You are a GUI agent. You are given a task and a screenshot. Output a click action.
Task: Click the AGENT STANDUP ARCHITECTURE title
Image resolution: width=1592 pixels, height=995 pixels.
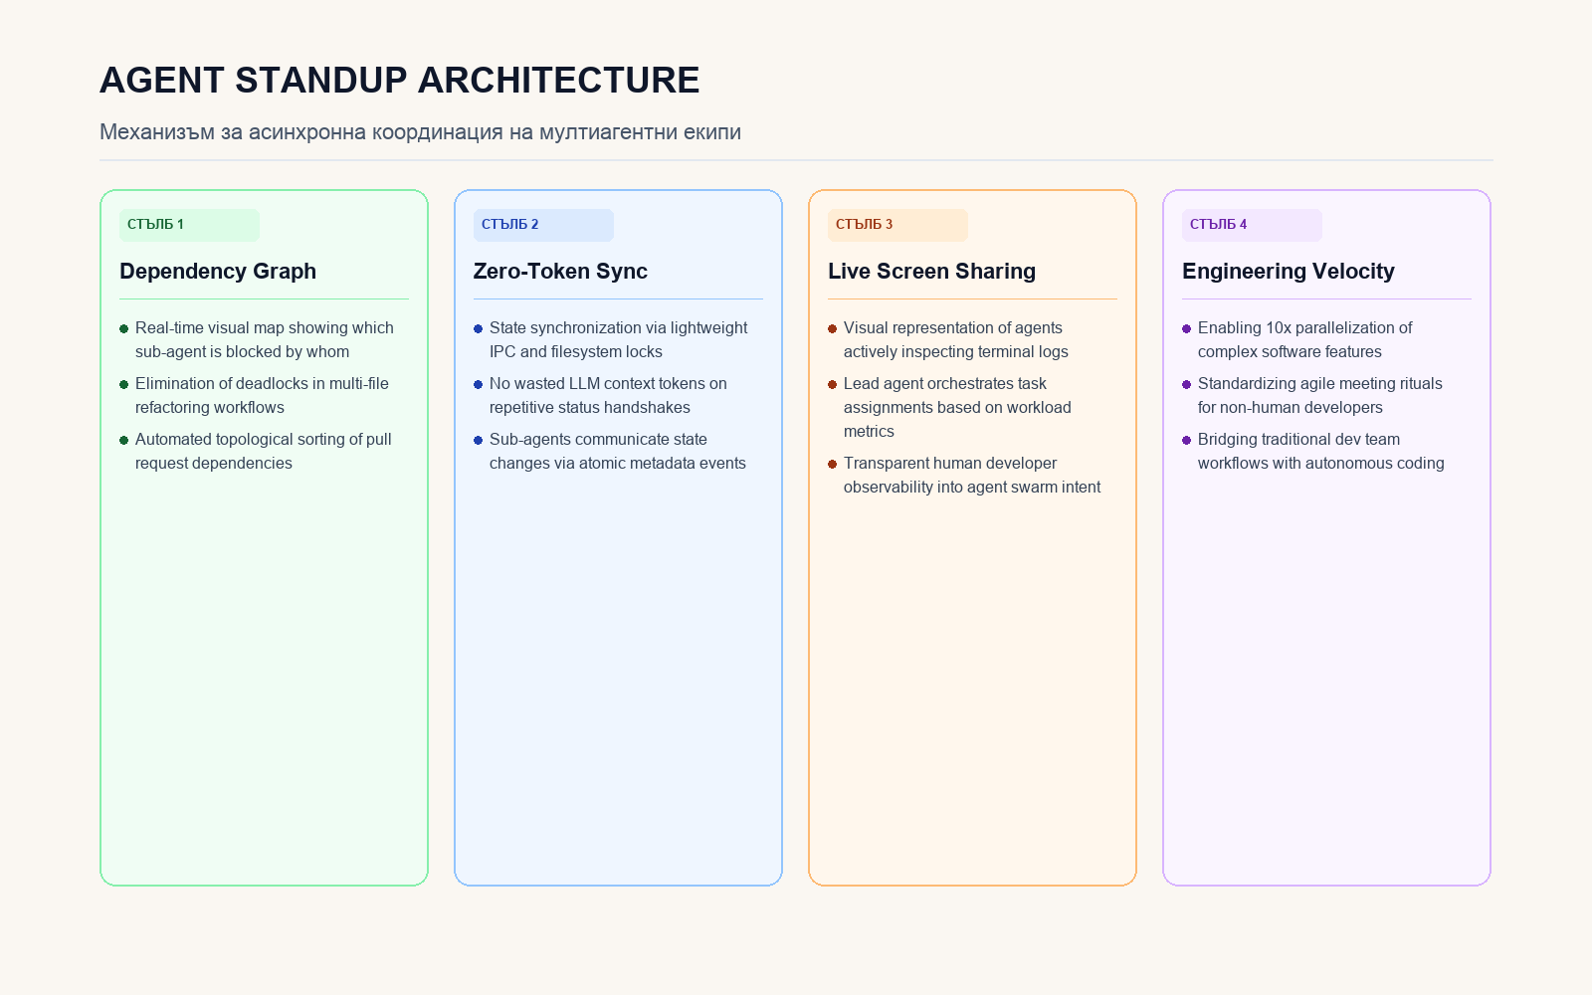point(399,81)
